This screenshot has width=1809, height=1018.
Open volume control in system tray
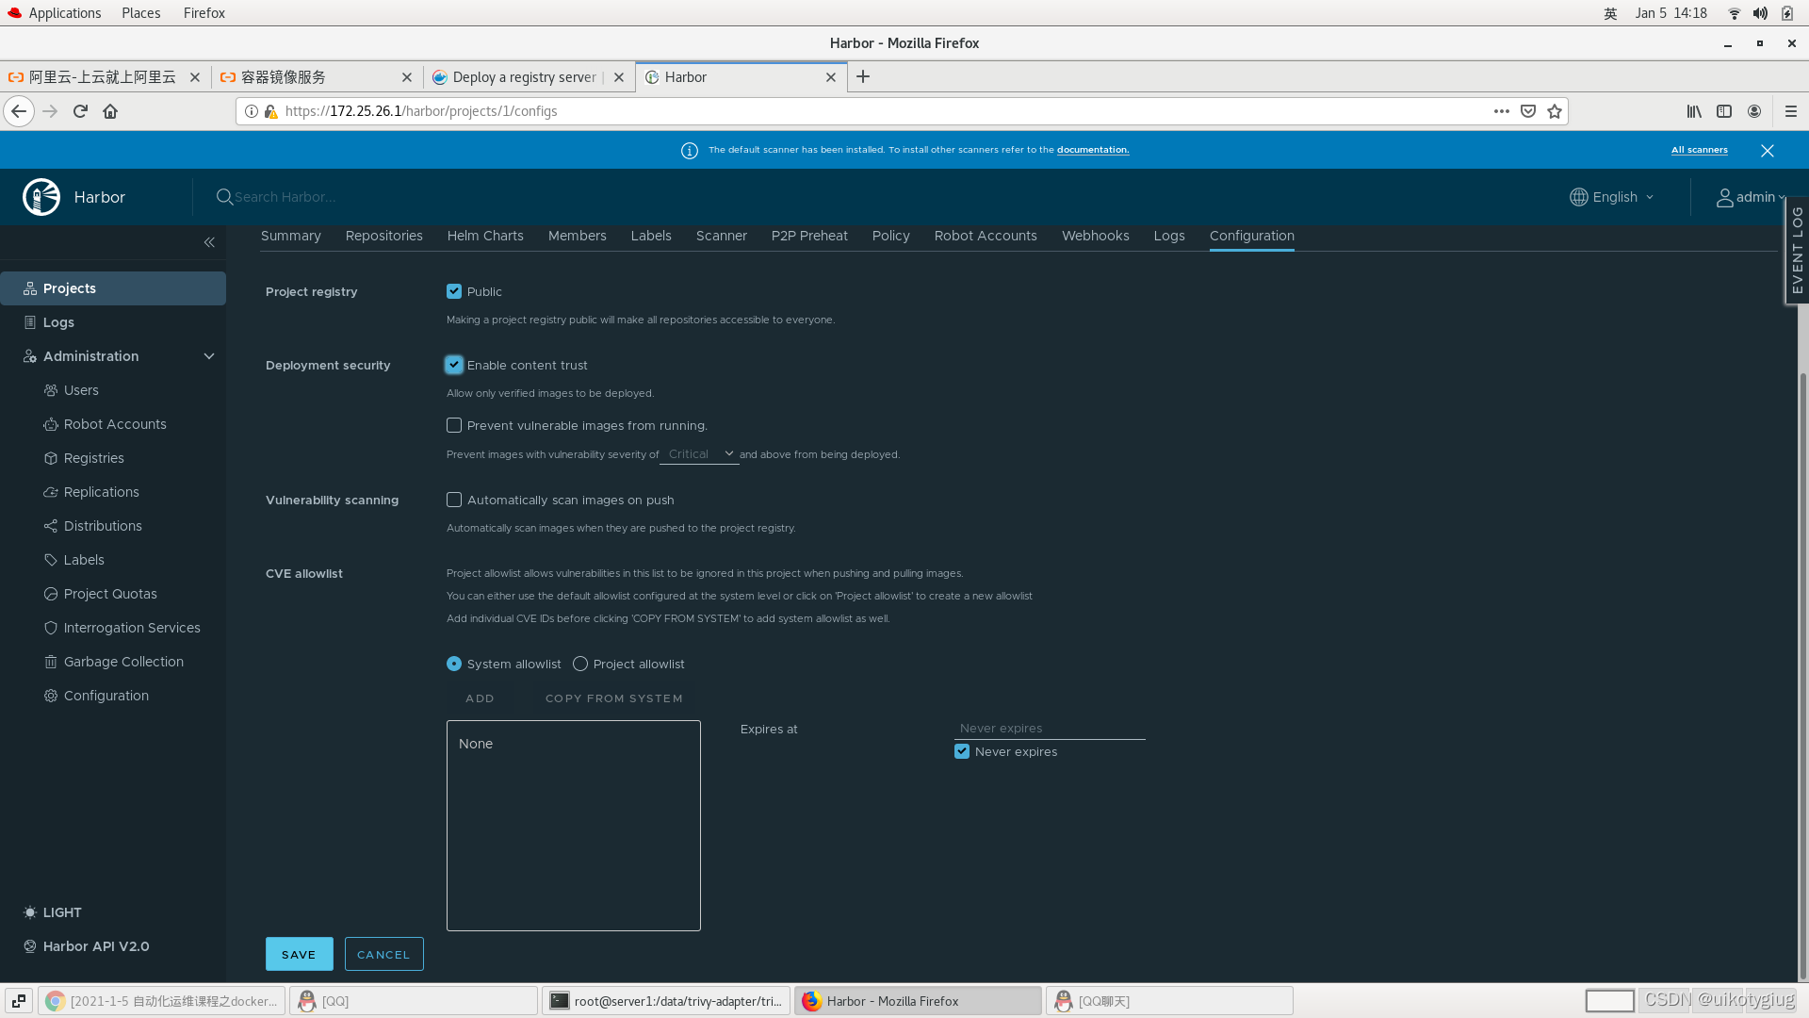click(1760, 13)
